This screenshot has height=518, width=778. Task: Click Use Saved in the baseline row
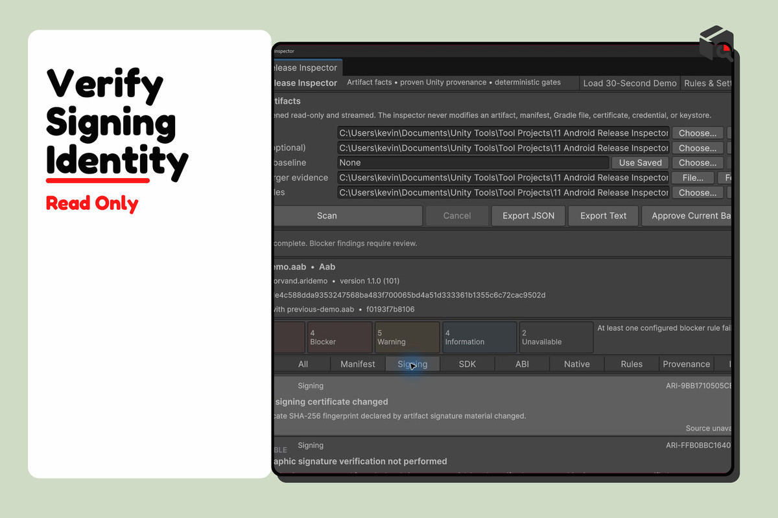coord(641,163)
